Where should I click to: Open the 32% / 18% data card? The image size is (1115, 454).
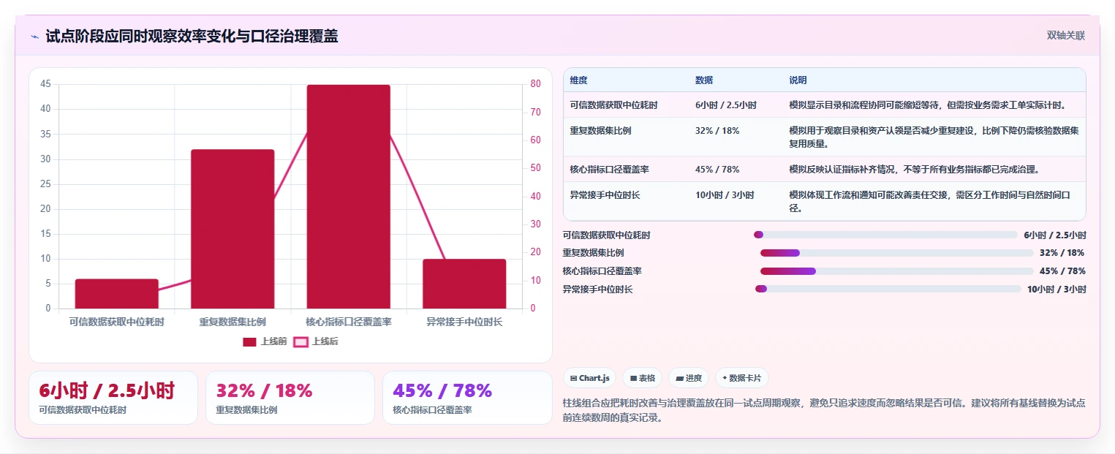[x=290, y=398]
